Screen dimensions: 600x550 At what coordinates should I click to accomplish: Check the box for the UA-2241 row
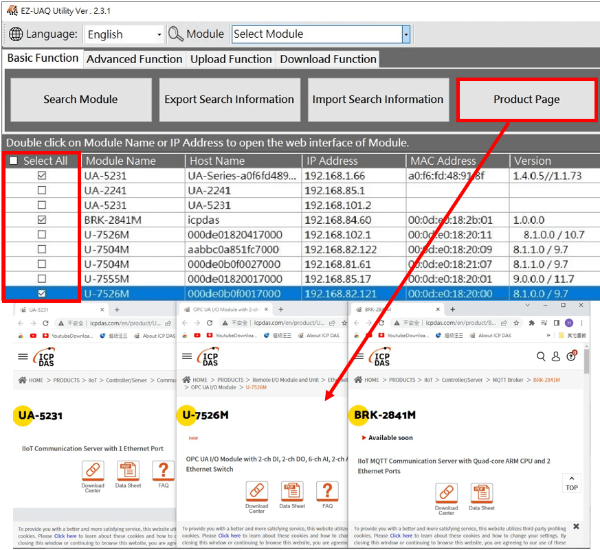pos(42,190)
